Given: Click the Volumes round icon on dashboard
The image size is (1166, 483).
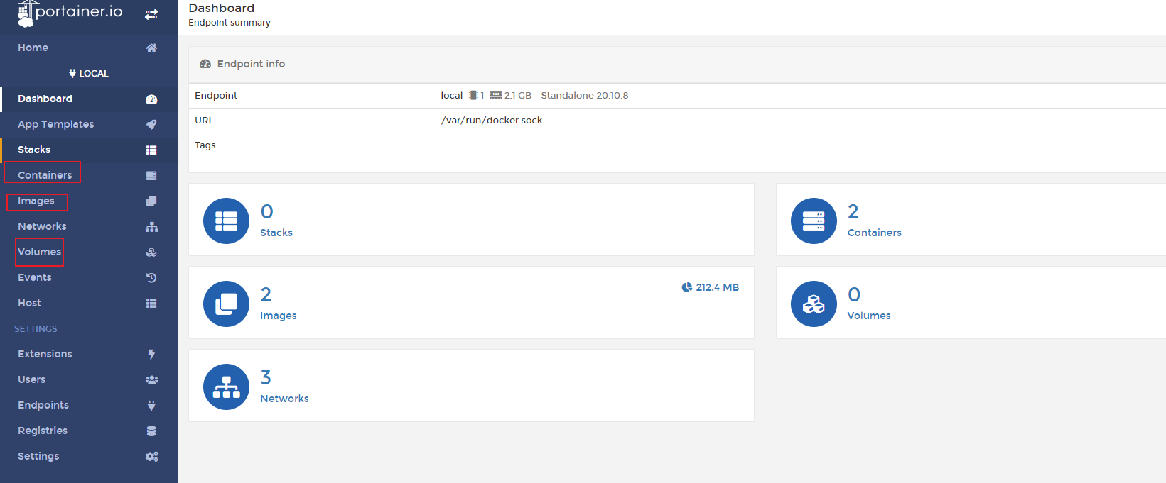Looking at the screenshot, I should click(x=814, y=304).
